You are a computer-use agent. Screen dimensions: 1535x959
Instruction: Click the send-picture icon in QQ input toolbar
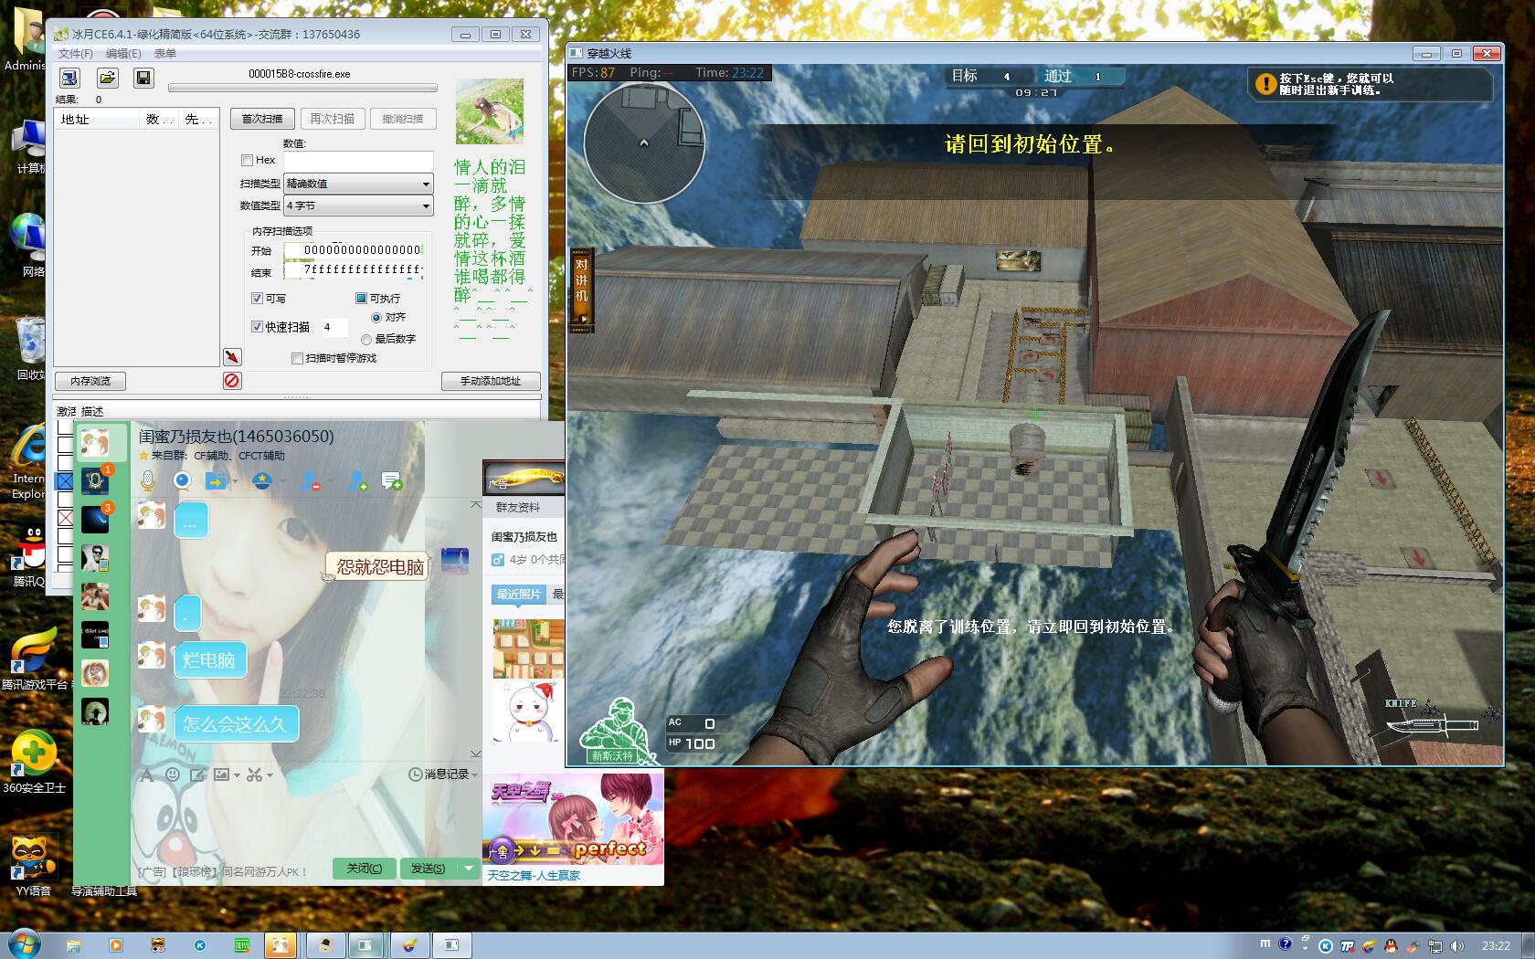(x=221, y=775)
